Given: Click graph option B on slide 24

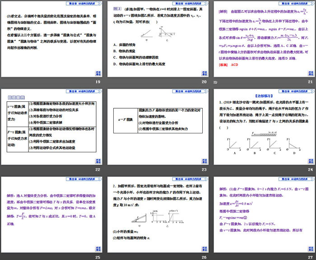Looking at the screenshot, I should [254, 146].
